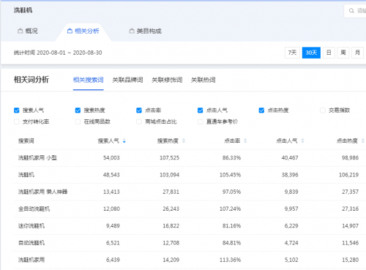This screenshot has width=366, height=270.
Task: Click the 113.36% click rate value
Action: [231, 260]
